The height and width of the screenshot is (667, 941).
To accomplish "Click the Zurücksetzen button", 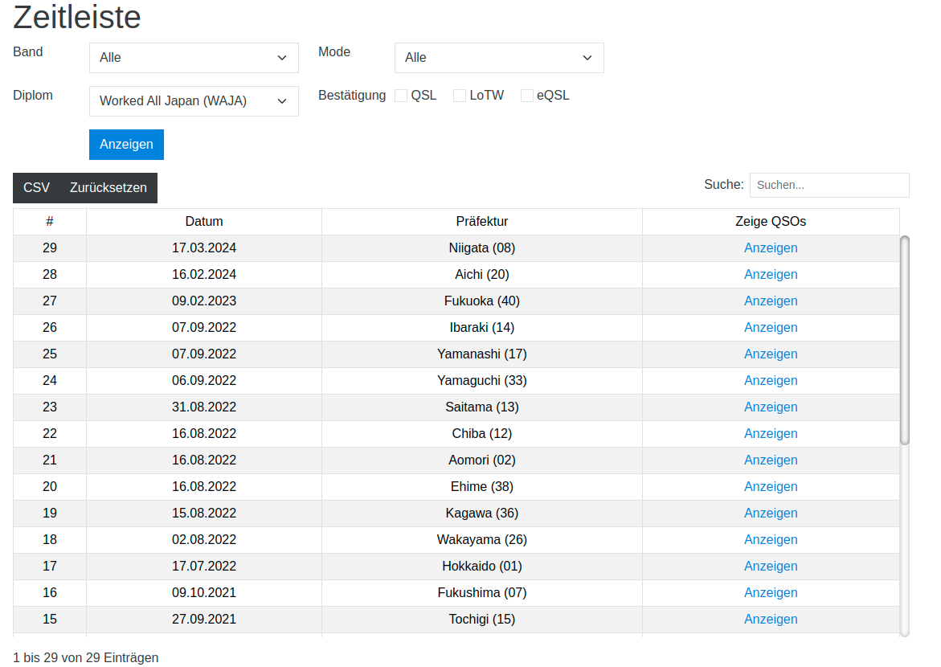I will click(108, 188).
